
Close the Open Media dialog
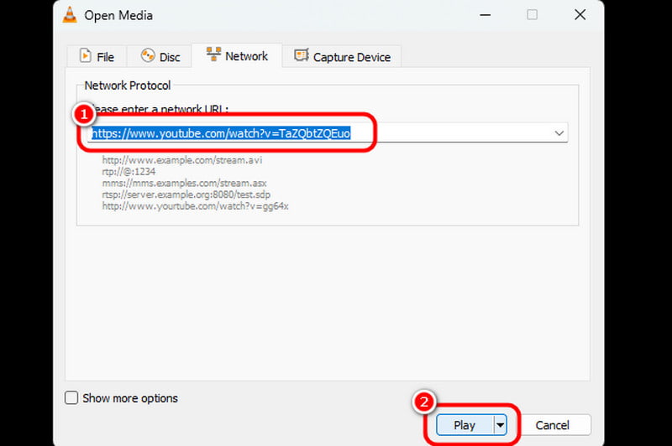pos(580,15)
